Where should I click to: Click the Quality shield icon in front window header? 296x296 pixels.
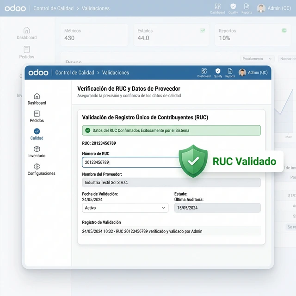pos(218,72)
